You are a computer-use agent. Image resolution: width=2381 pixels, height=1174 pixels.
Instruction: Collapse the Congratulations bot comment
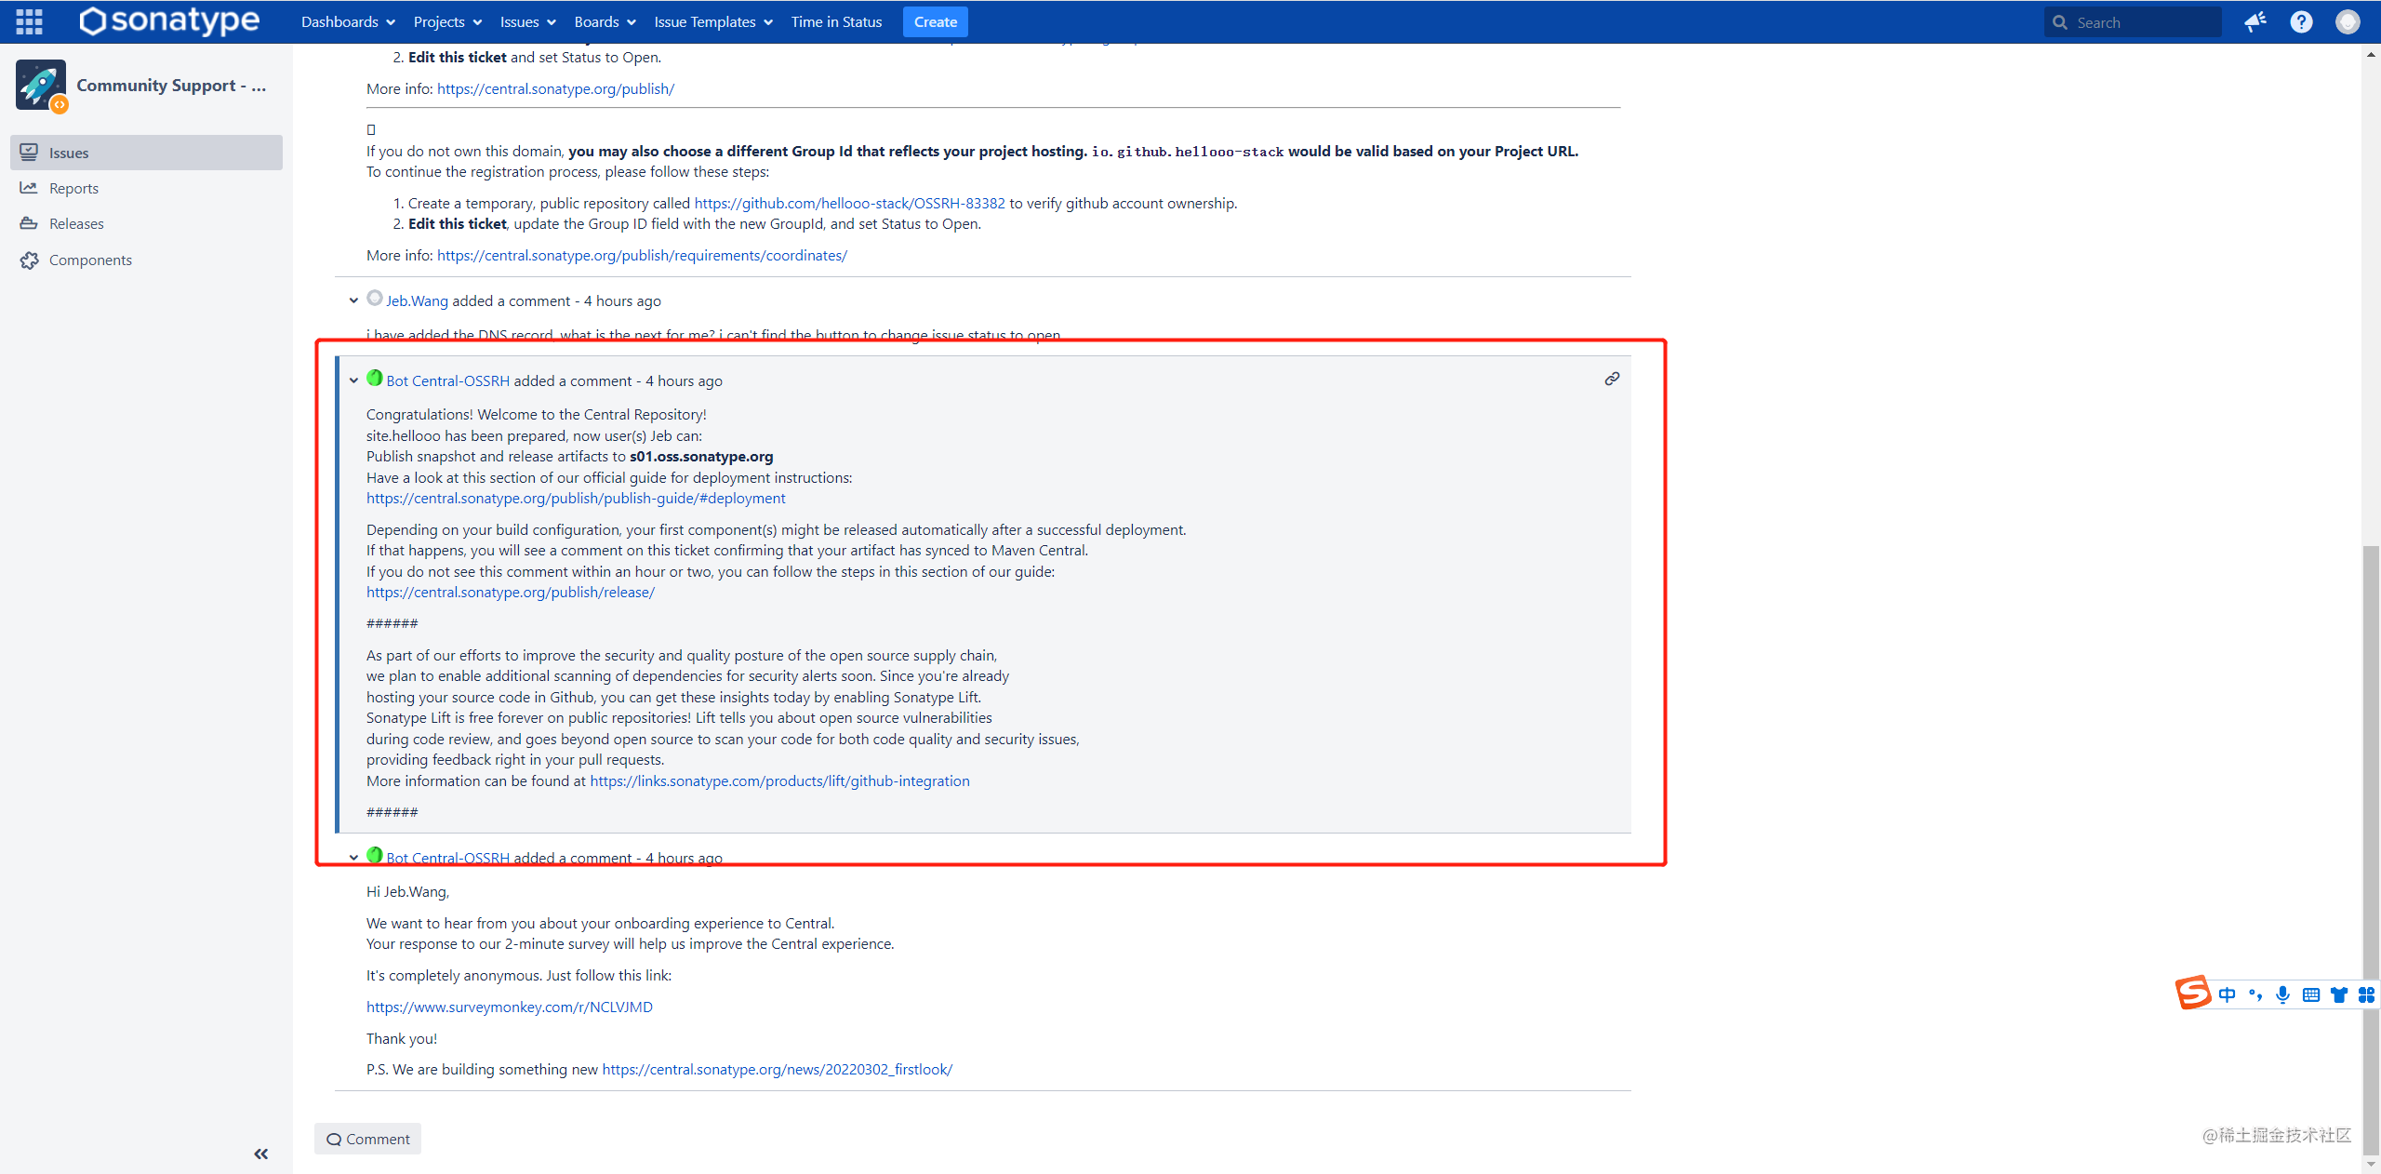[353, 380]
